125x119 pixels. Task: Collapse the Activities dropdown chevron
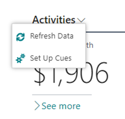pos(81,20)
